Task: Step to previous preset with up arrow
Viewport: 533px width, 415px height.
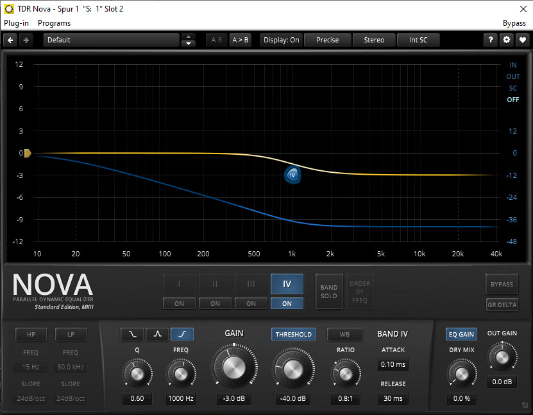Action: 189,37
